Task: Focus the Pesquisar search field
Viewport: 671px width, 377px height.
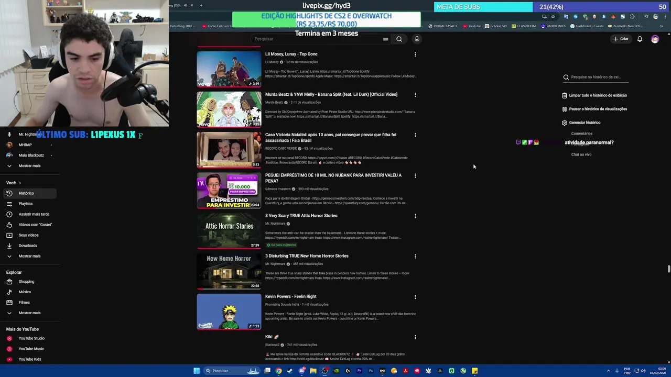Action: click(x=320, y=39)
